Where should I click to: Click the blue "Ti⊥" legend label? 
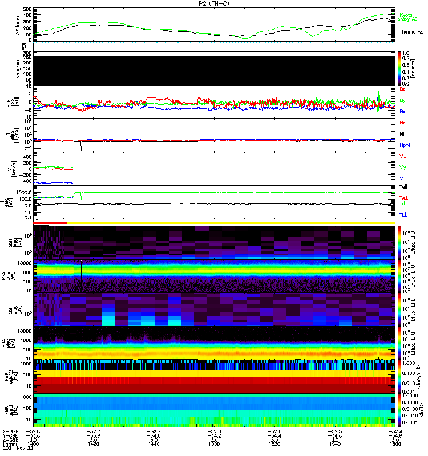403,215
